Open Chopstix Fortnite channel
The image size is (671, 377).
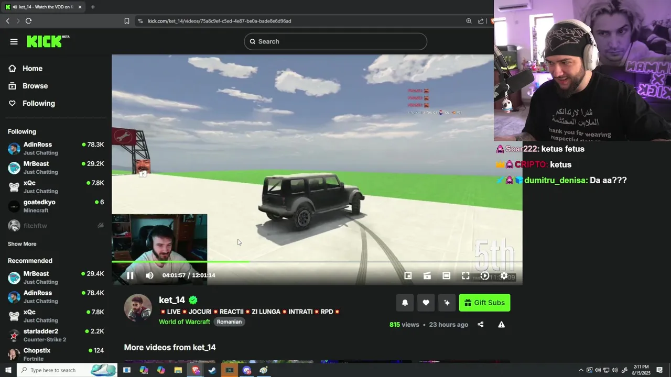pyautogui.click(x=56, y=354)
